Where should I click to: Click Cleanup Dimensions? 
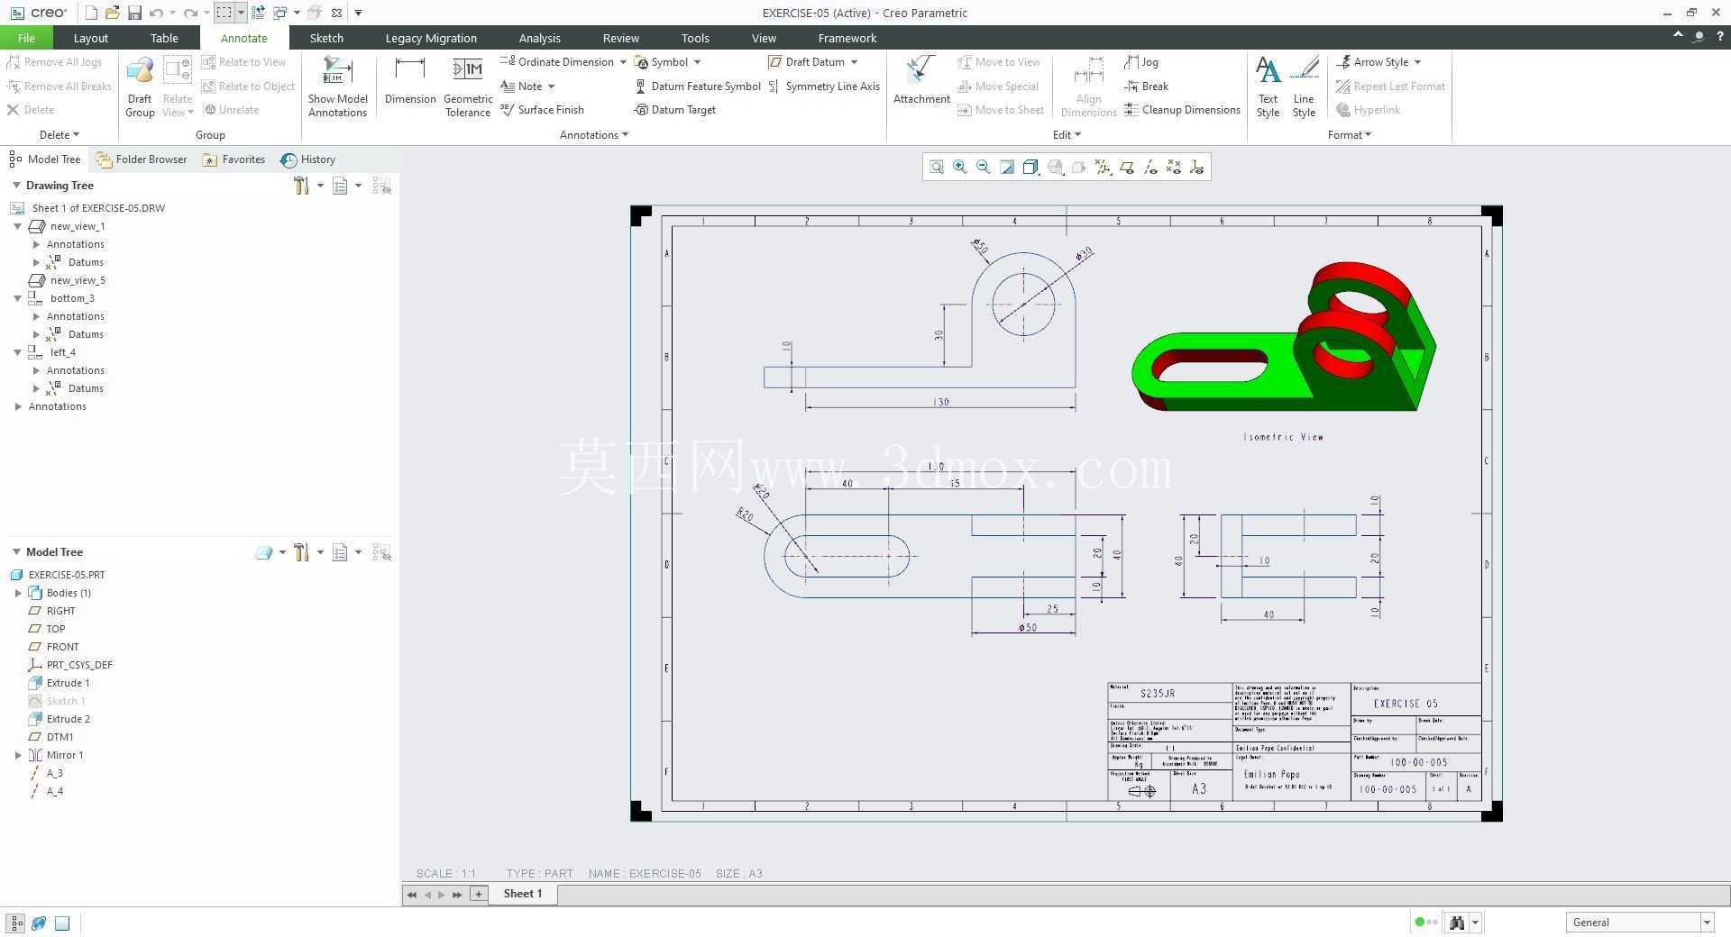1182,110
